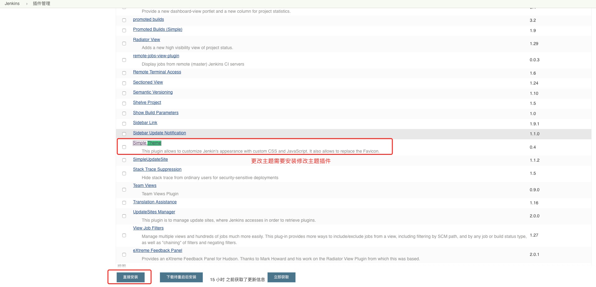Open the Promoted Builds (Simple) link
This screenshot has width=596, height=287.
pyautogui.click(x=158, y=29)
